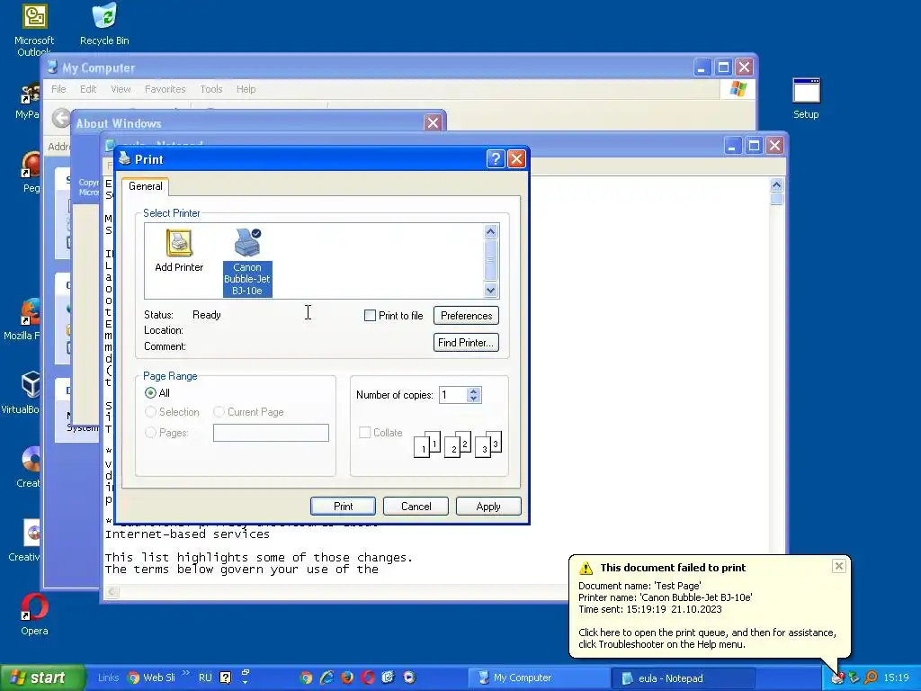Click the Windows flag logo in My Computer

tap(738, 89)
